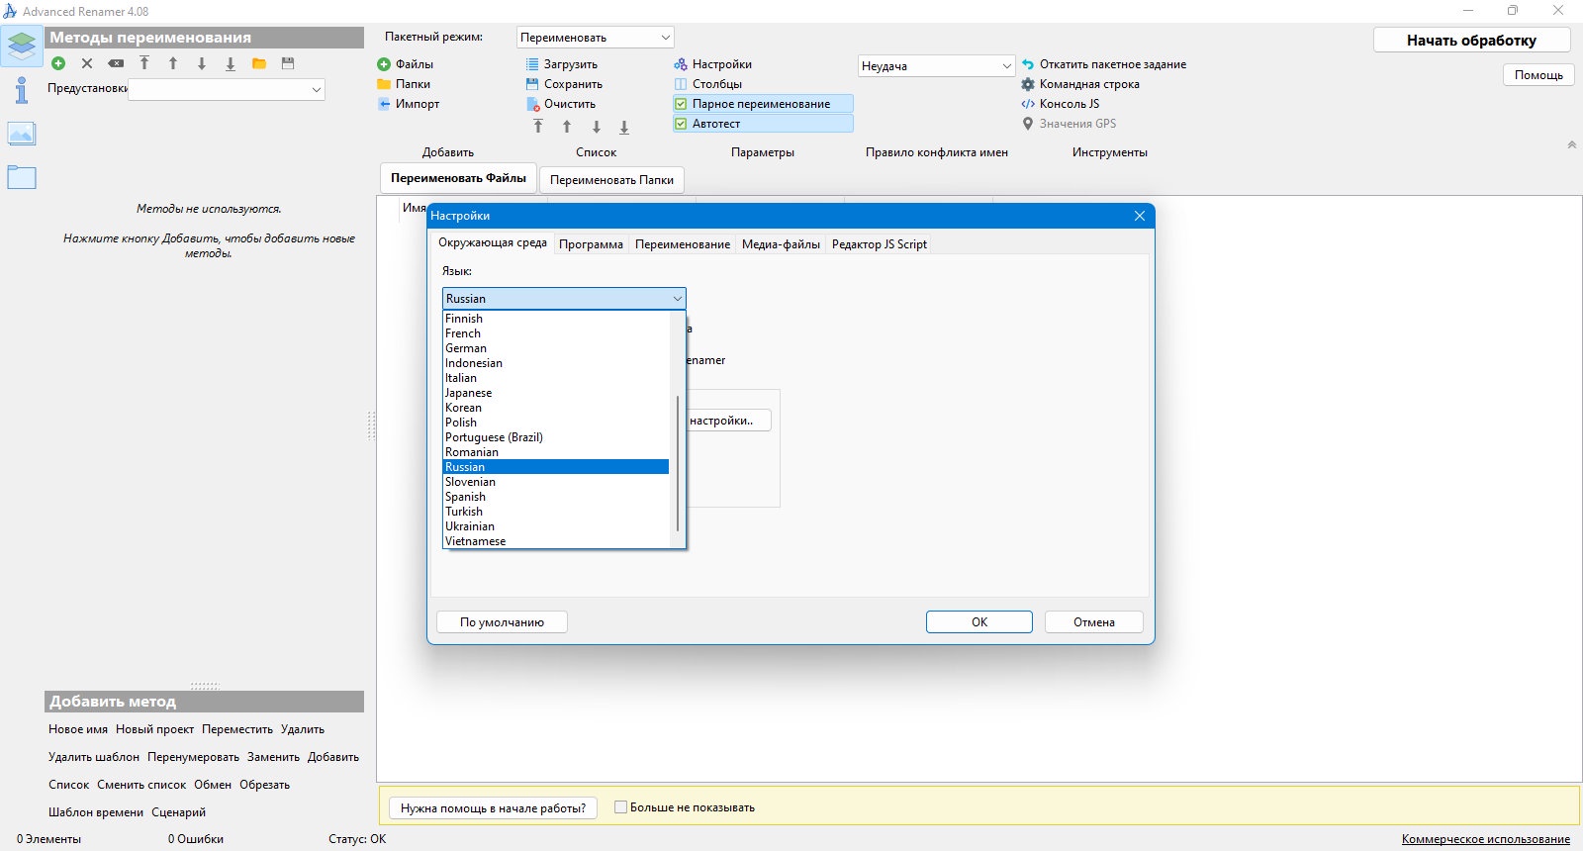This screenshot has width=1583, height=851.
Task: Close the Настройки dialog
Action: pyautogui.click(x=1140, y=216)
